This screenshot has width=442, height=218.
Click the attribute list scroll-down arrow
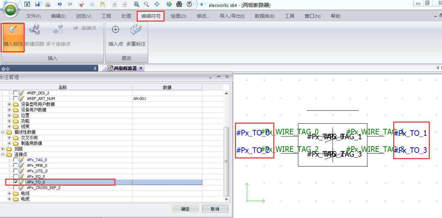point(227,199)
